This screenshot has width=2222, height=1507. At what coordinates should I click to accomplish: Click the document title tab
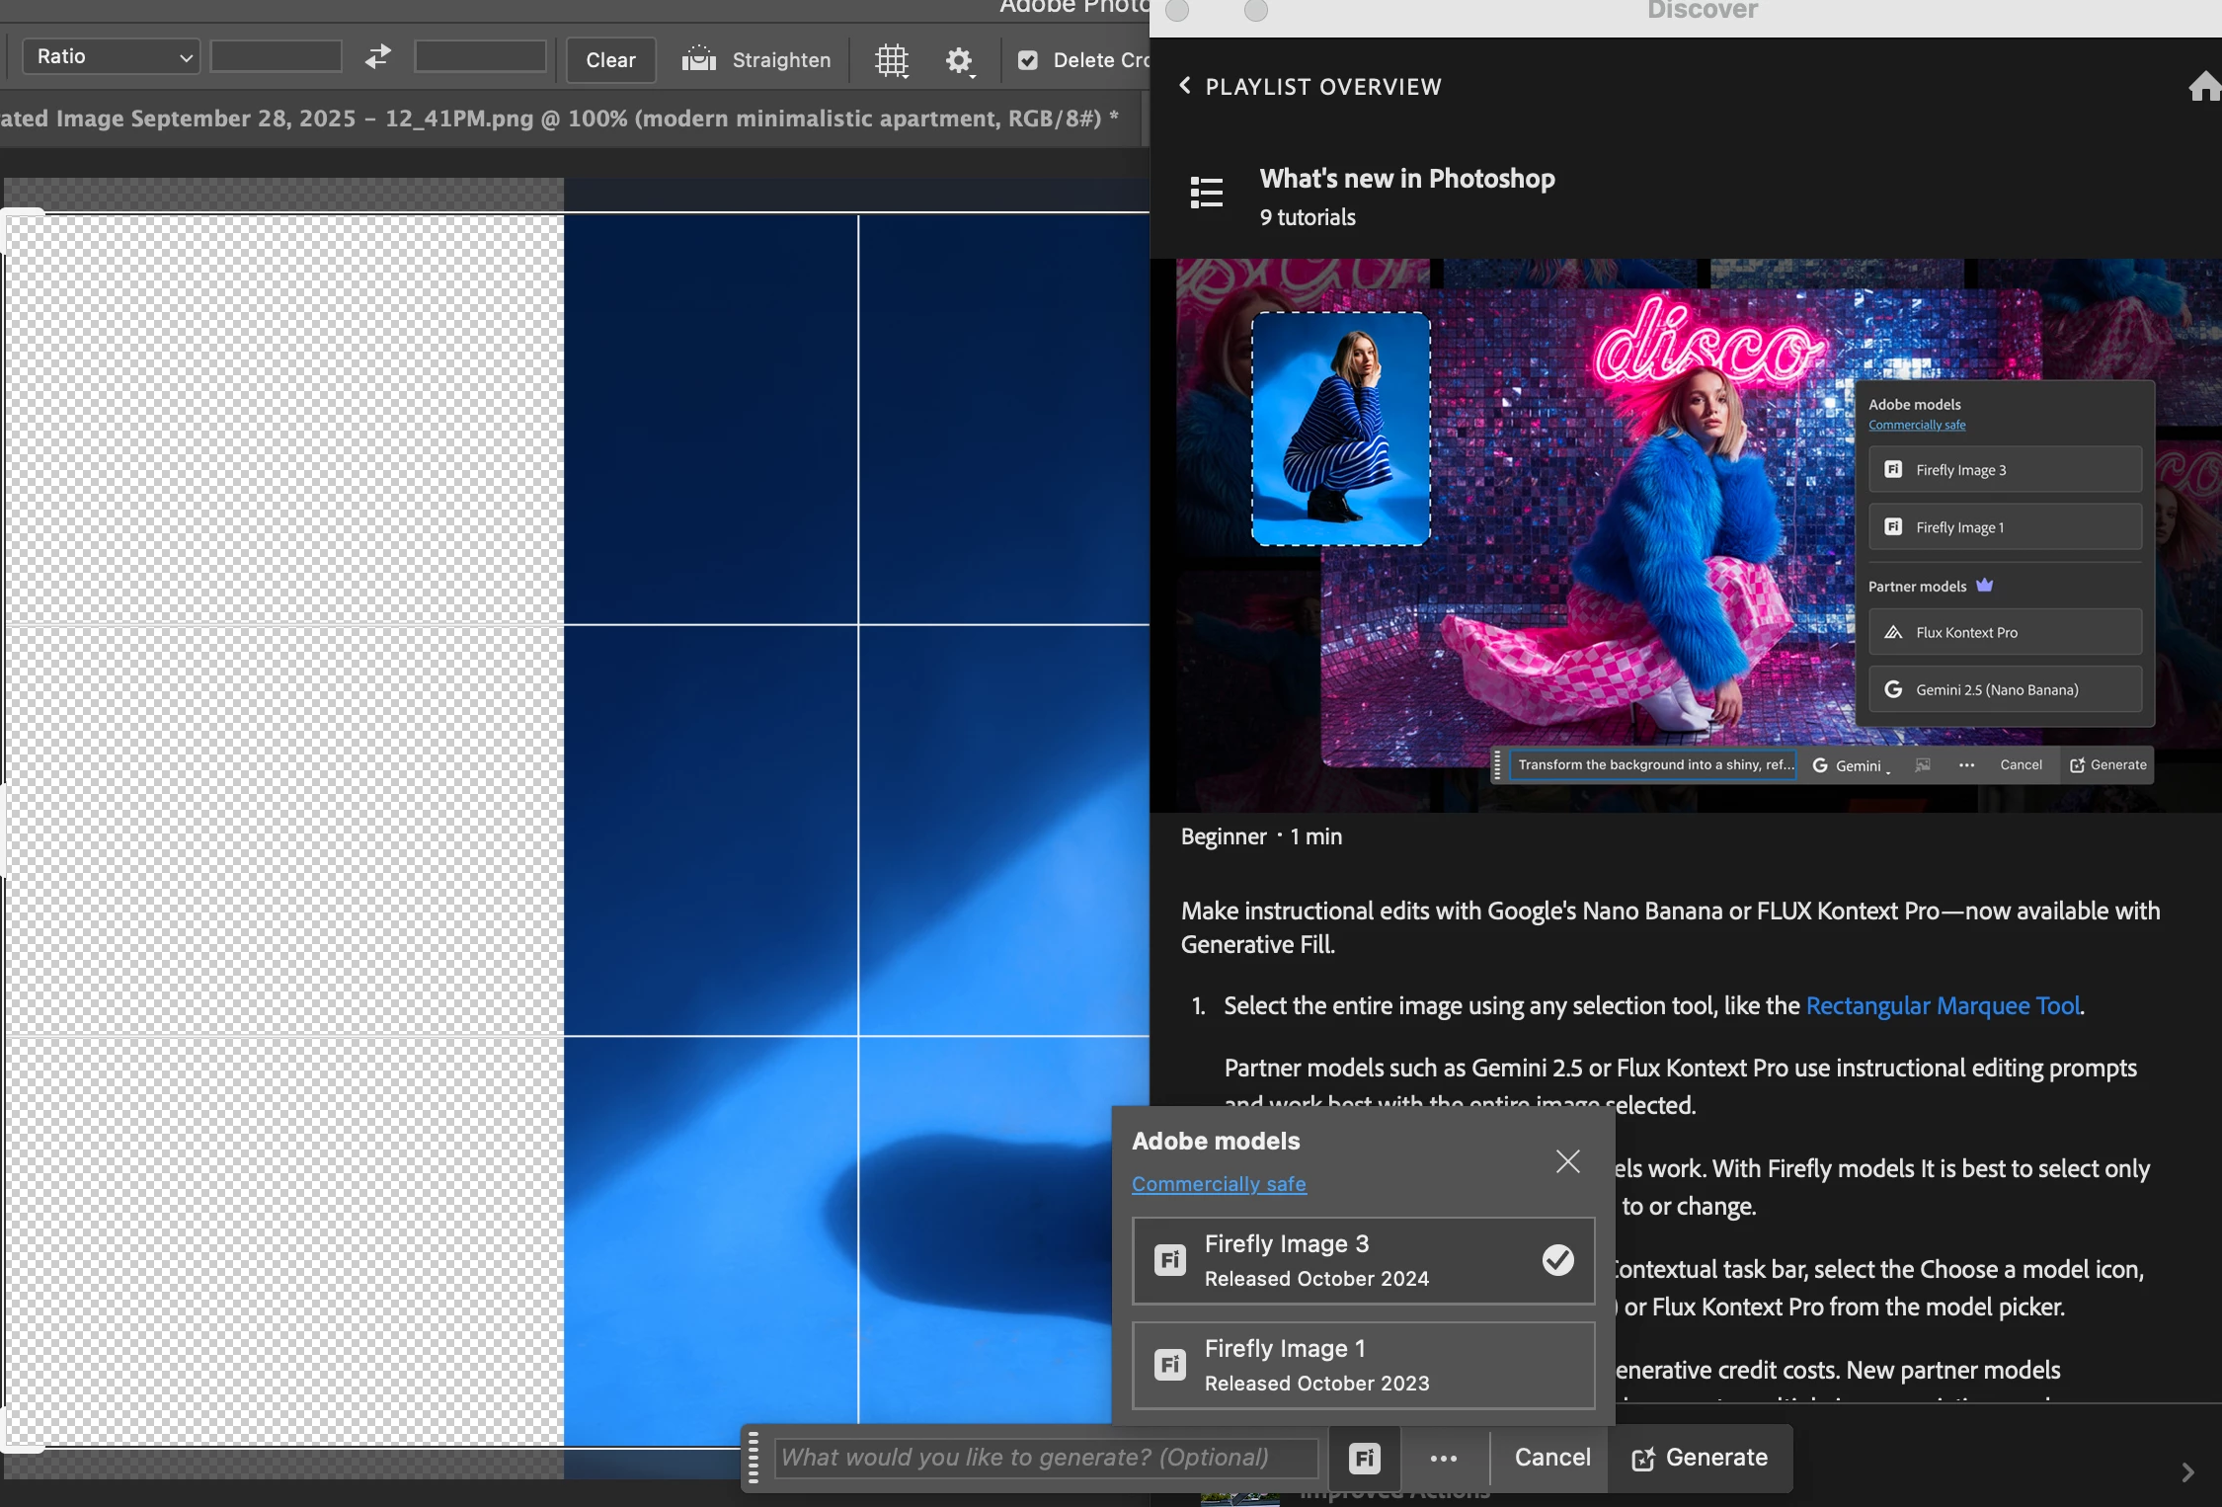(x=559, y=119)
